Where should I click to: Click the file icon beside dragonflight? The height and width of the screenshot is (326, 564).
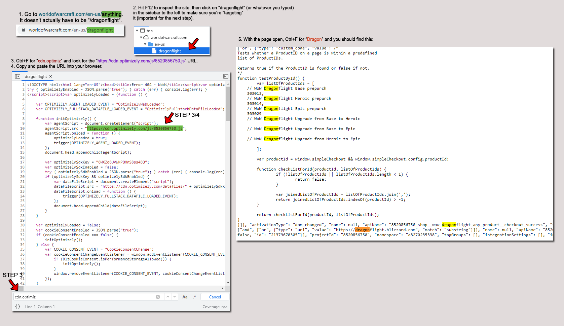(154, 51)
